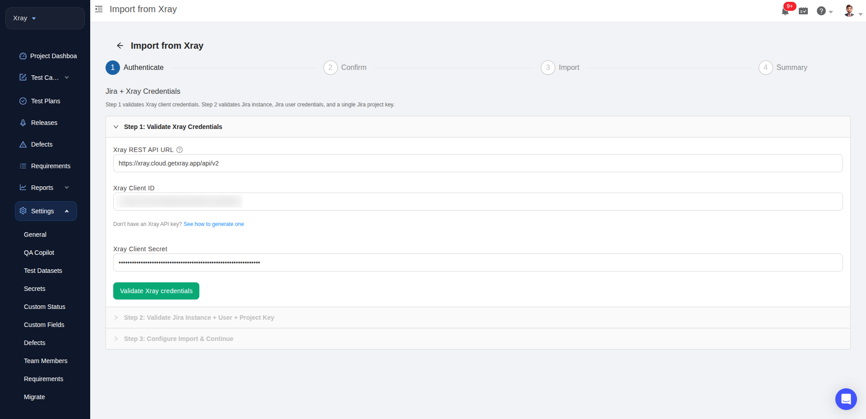Open the help question mark menu
This screenshot has width=866, height=419.
[x=821, y=11]
